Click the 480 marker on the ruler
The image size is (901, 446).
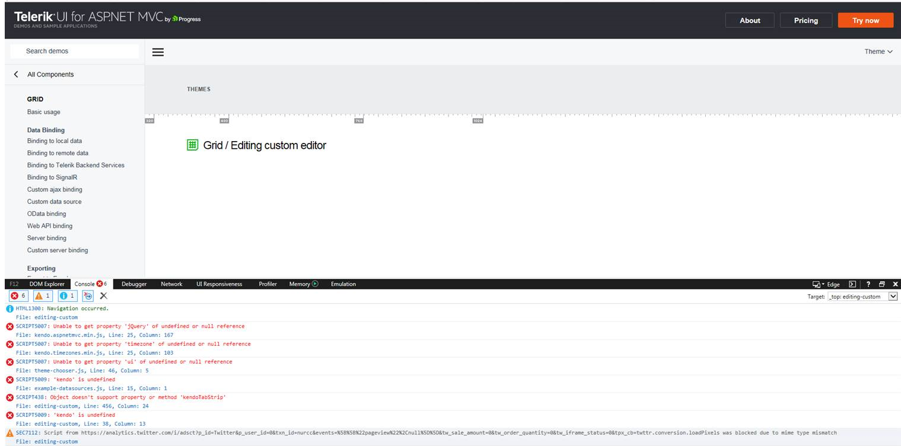(x=224, y=121)
